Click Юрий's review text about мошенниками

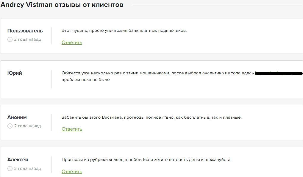(x=157, y=73)
